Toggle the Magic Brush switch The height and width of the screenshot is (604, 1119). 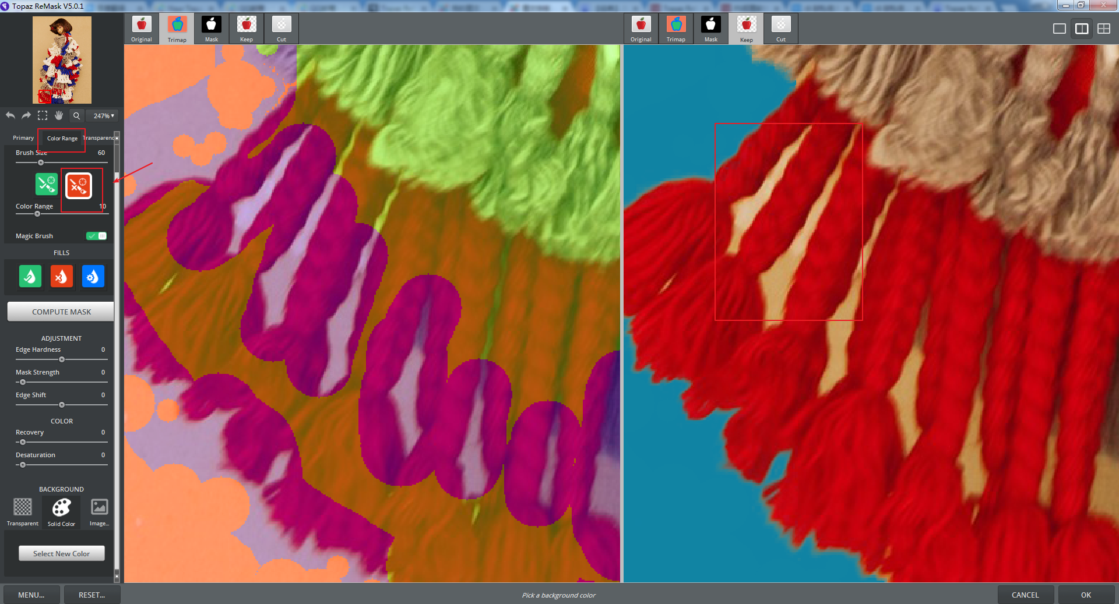(97, 236)
